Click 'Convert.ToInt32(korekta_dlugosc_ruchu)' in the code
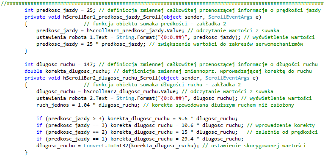Image resolution: width=325 pixels, height=157 pixels. pyautogui.click(x=140, y=146)
